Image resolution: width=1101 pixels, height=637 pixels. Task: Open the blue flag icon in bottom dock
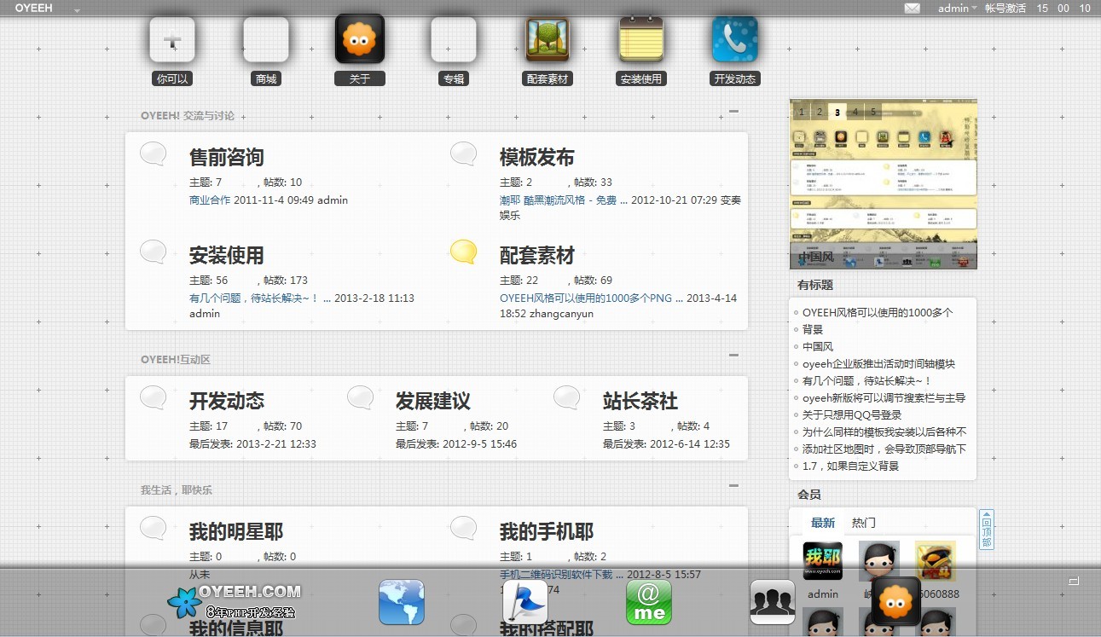tap(525, 602)
